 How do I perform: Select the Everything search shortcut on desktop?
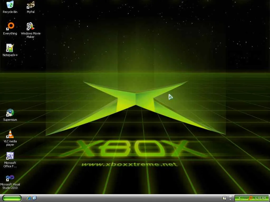coord(10,28)
